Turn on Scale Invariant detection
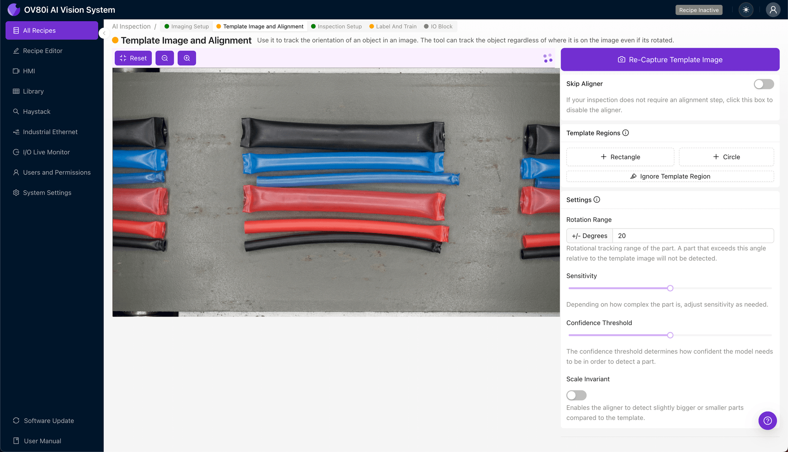This screenshot has height=452, width=788. coord(576,395)
